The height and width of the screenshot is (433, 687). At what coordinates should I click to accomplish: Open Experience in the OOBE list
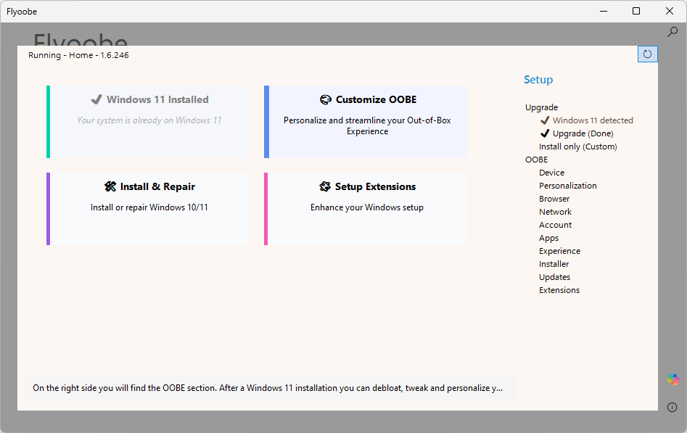click(x=559, y=251)
